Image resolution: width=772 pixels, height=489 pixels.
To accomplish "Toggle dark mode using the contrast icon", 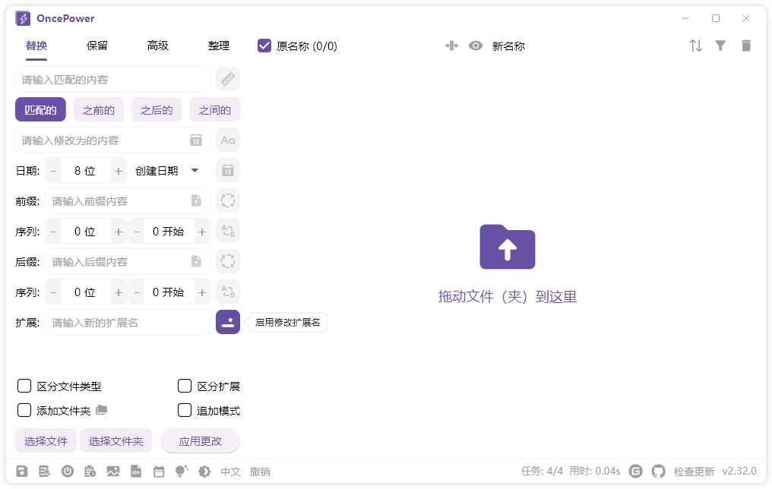I will pos(203,471).
